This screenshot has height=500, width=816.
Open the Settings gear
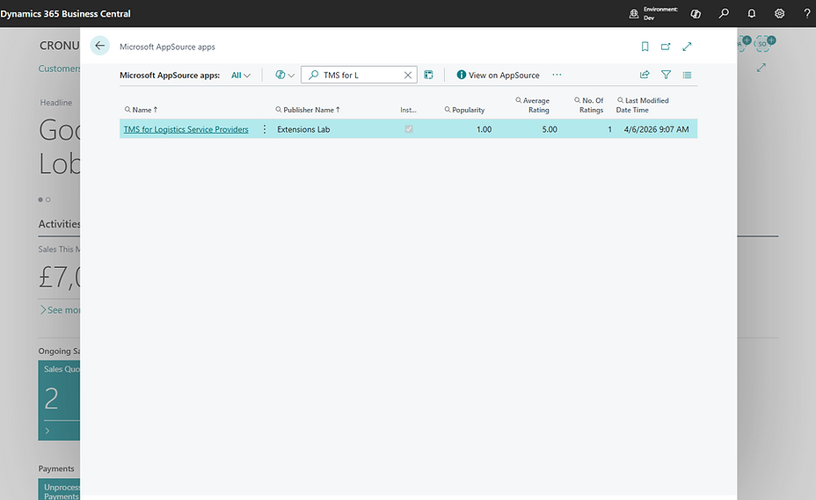(779, 13)
